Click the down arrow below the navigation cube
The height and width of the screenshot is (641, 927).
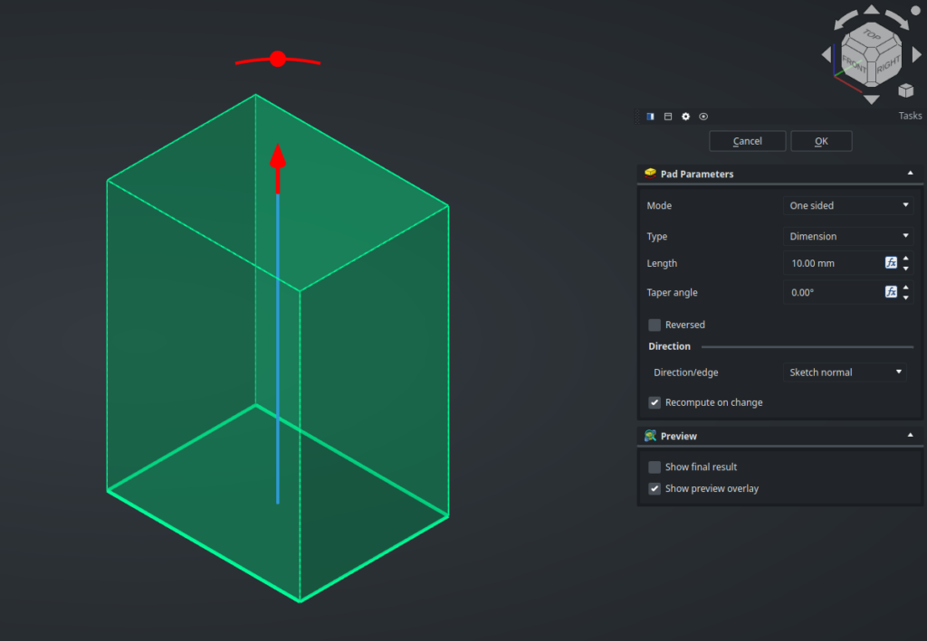click(871, 99)
